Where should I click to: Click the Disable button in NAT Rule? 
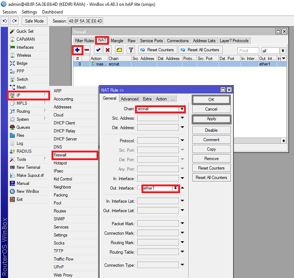pos(211,130)
